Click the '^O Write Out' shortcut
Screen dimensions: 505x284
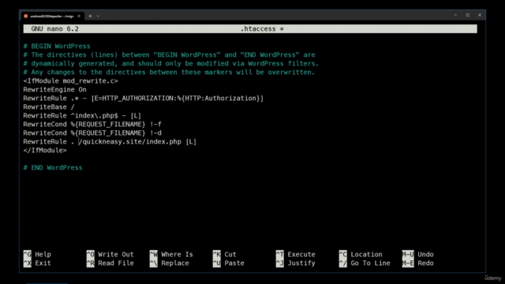point(110,254)
